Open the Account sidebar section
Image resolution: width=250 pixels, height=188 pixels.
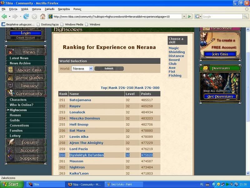point(26,150)
